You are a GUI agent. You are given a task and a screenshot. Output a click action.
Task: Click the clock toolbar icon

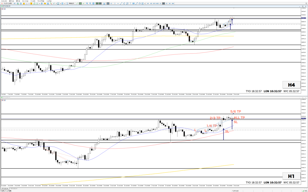coord(62,3)
